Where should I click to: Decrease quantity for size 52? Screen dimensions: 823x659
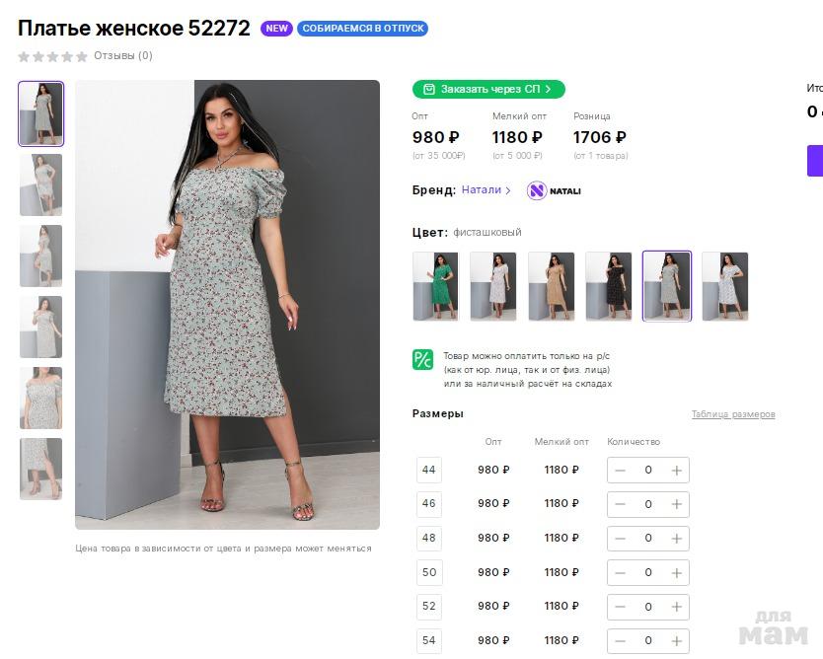click(x=621, y=607)
